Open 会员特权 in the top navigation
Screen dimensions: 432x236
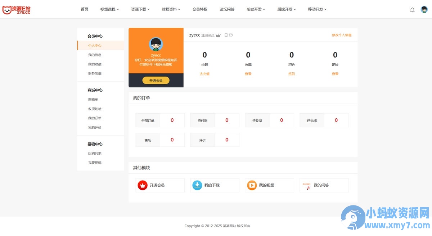click(x=200, y=9)
